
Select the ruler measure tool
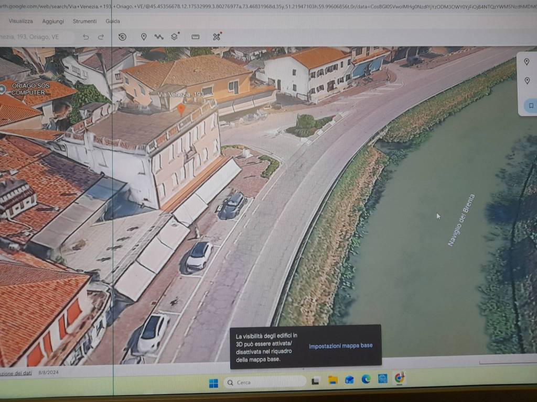[196, 37]
